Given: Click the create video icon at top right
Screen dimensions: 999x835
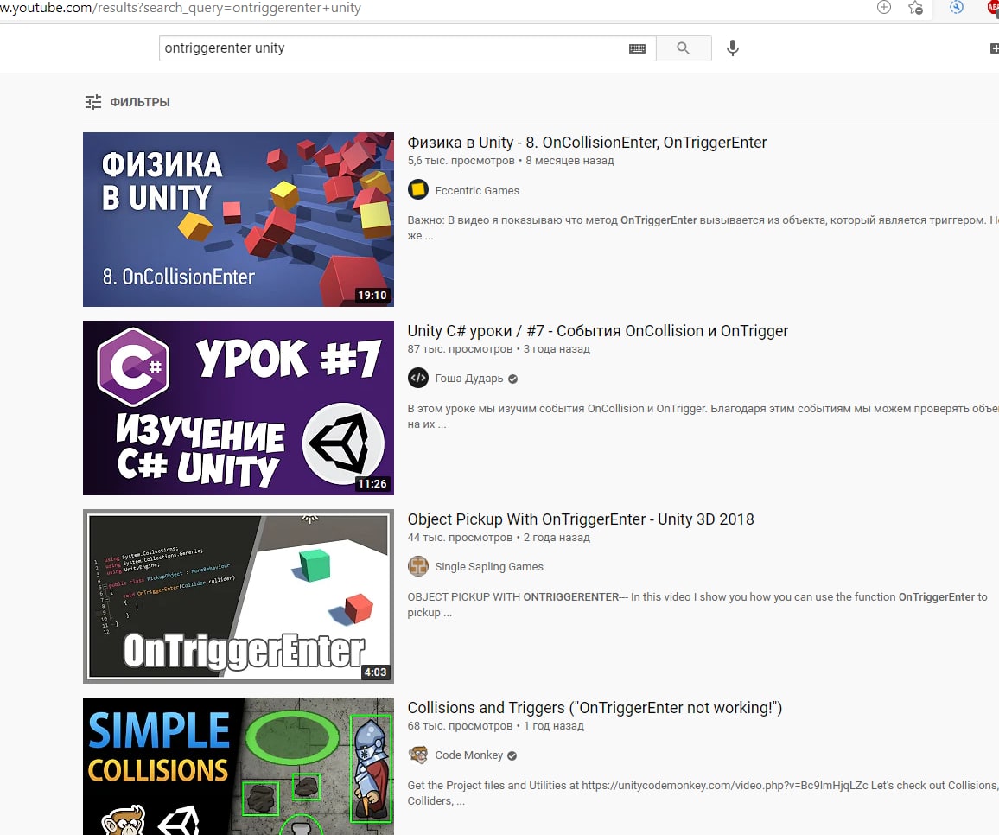Looking at the screenshot, I should point(995,48).
